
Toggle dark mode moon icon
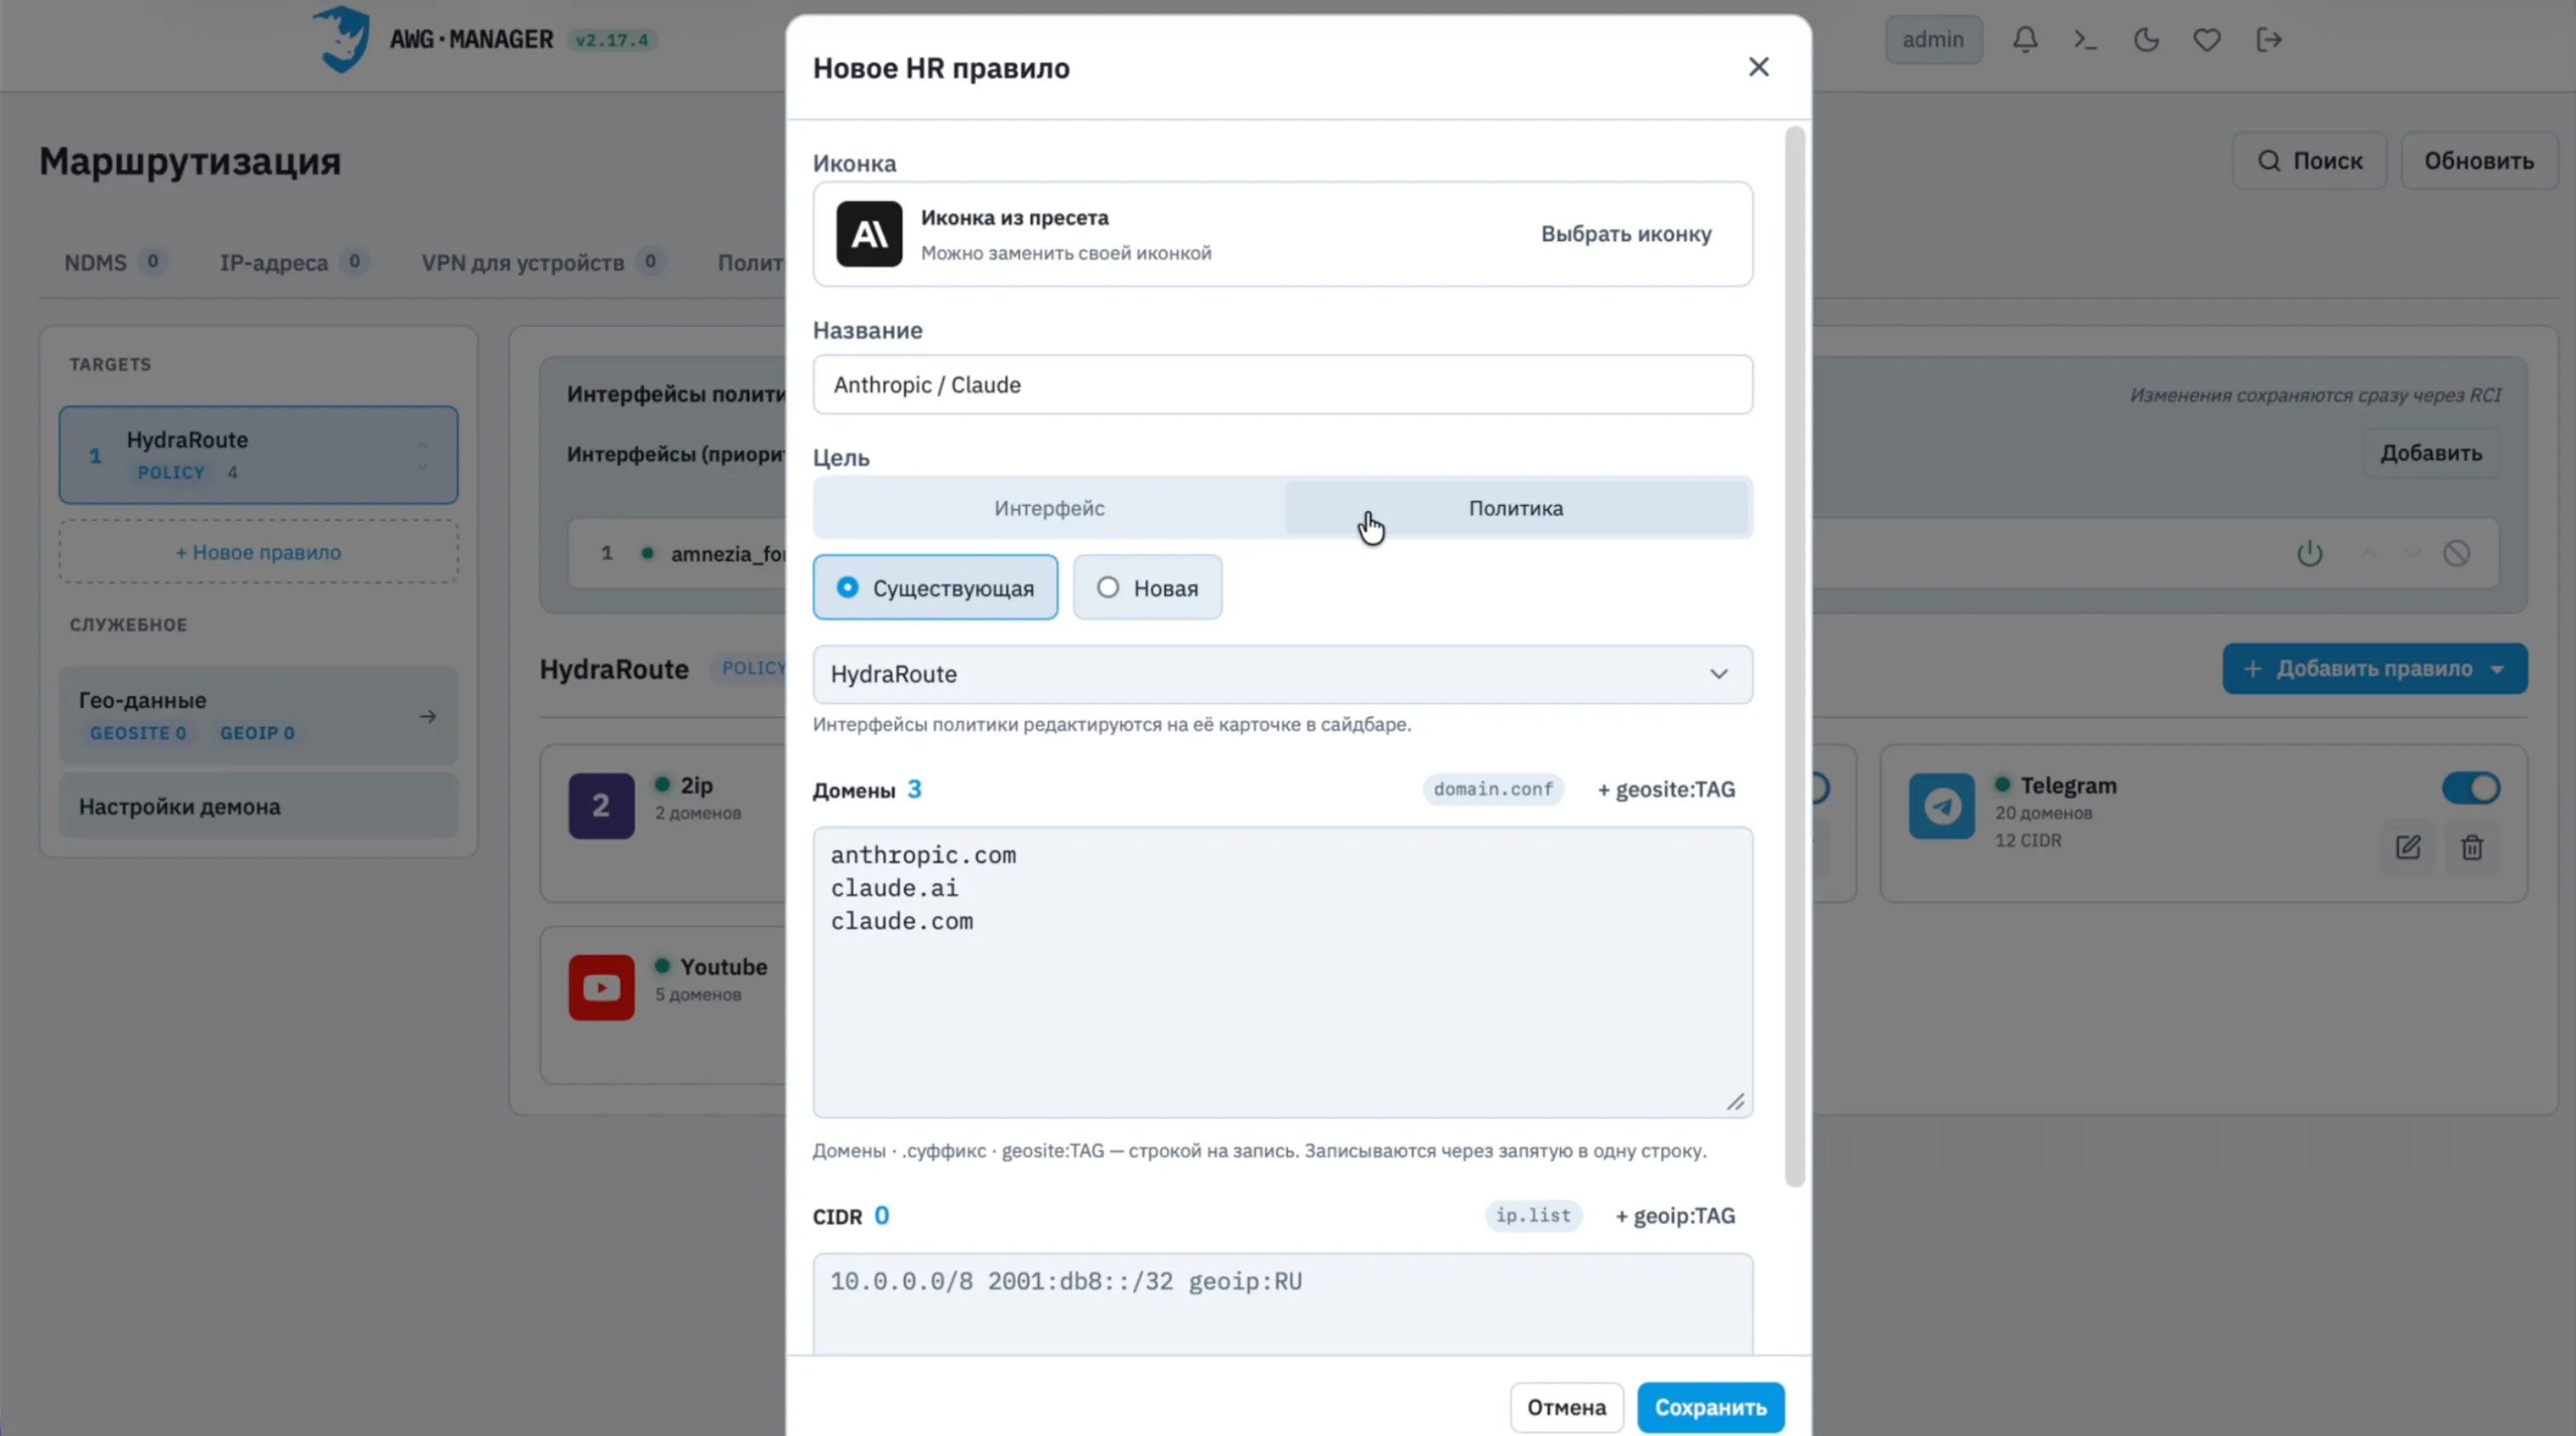point(2146,40)
